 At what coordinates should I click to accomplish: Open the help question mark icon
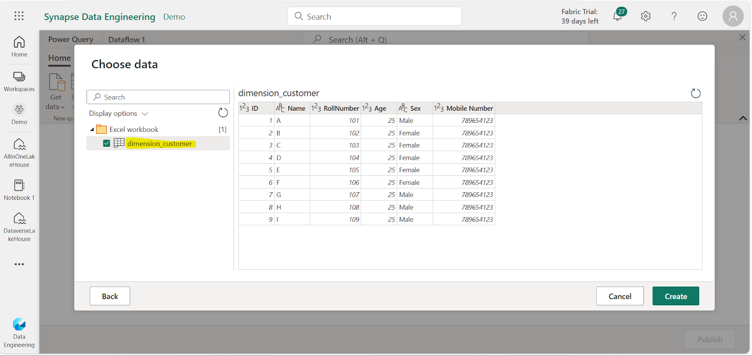tap(674, 16)
